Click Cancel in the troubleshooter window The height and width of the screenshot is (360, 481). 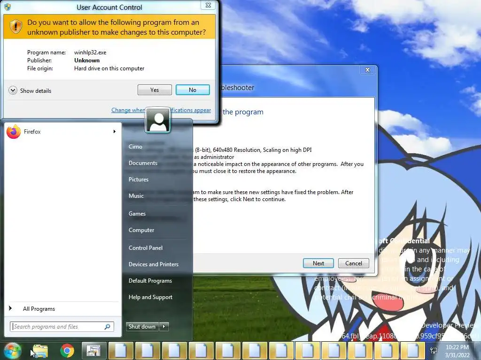[354, 263]
